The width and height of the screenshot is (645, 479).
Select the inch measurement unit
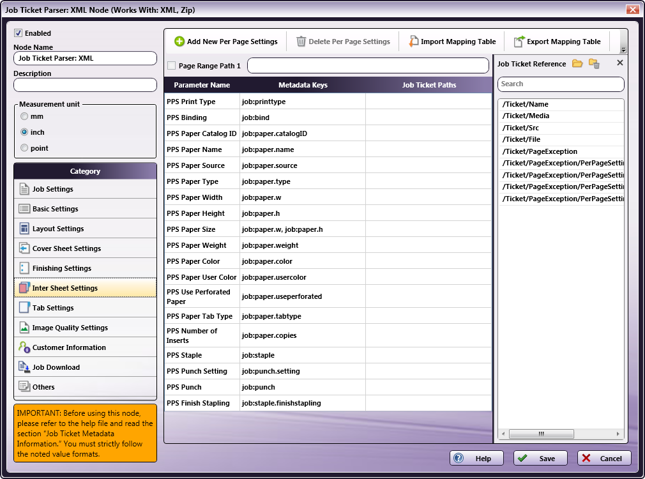pos(24,132)
